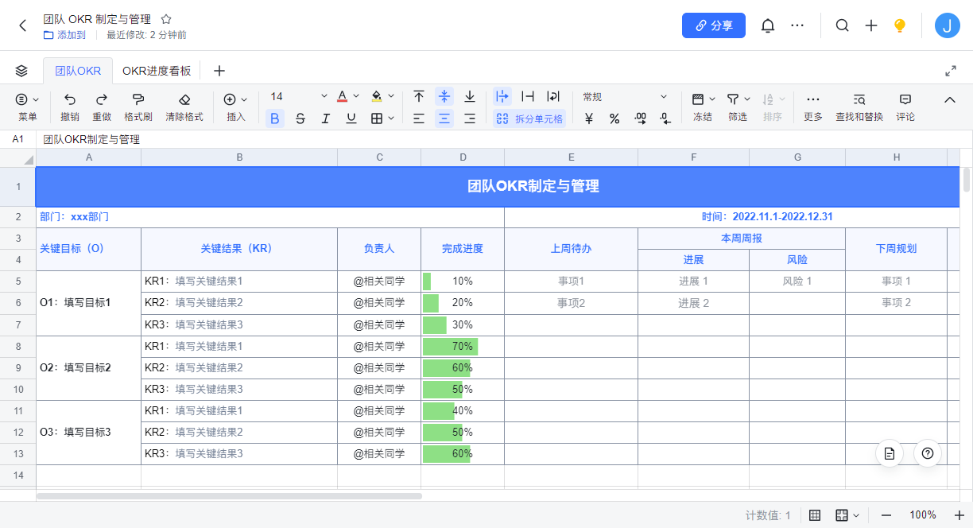Click the search magnifier in the header

(842, 25)
